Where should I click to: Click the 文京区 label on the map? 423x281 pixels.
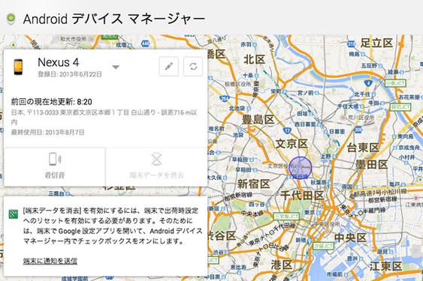point(292,144)
